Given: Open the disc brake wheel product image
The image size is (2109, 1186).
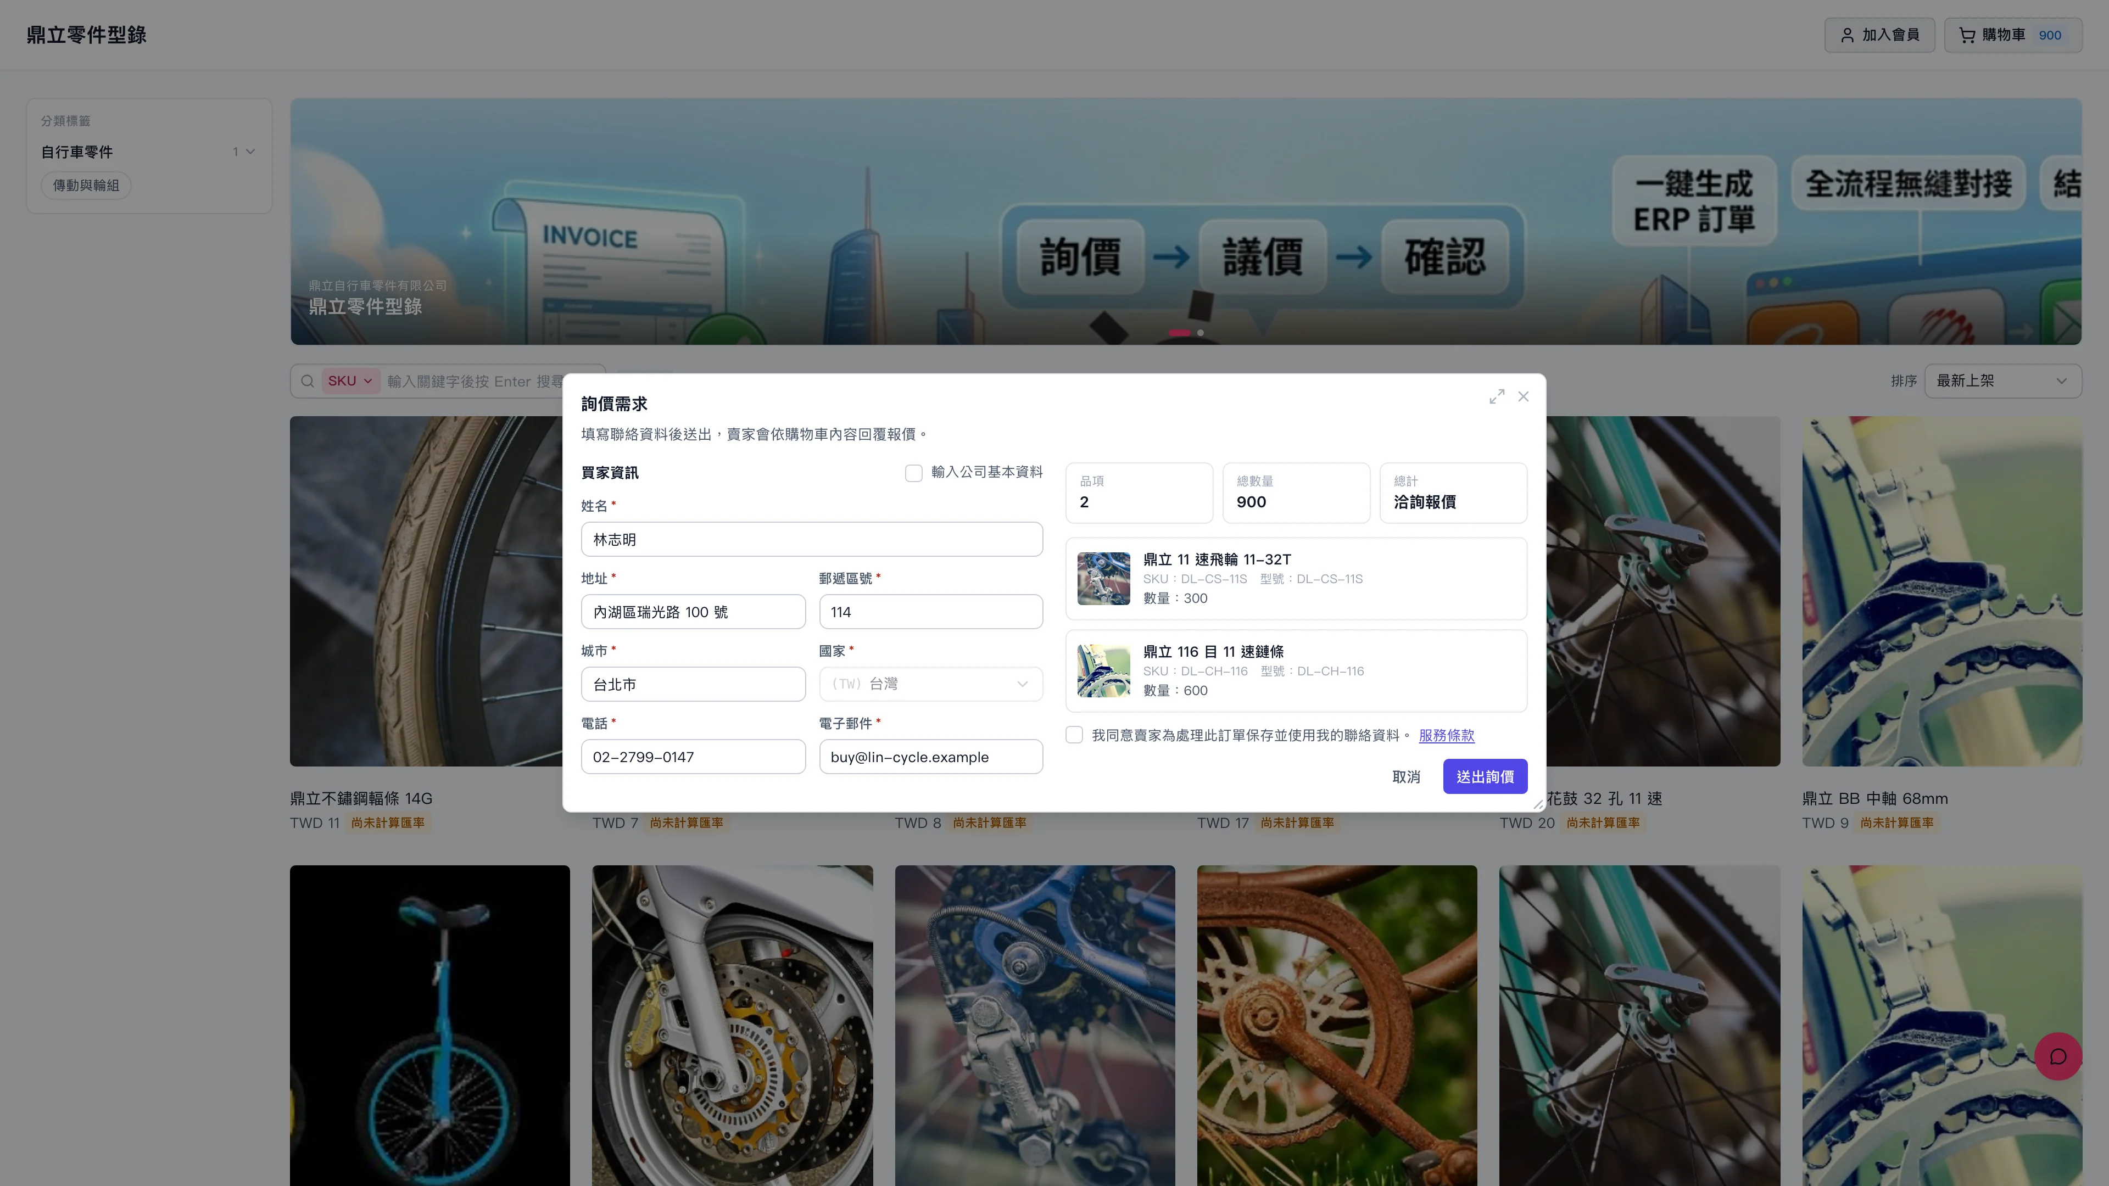Looking at the screenshot, I should point(732,1026).
